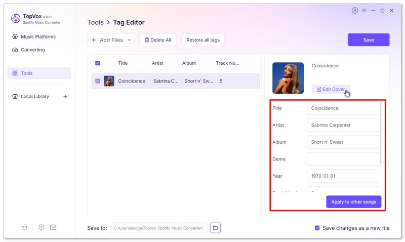Minimize the TopVox window

coord(373,11)
